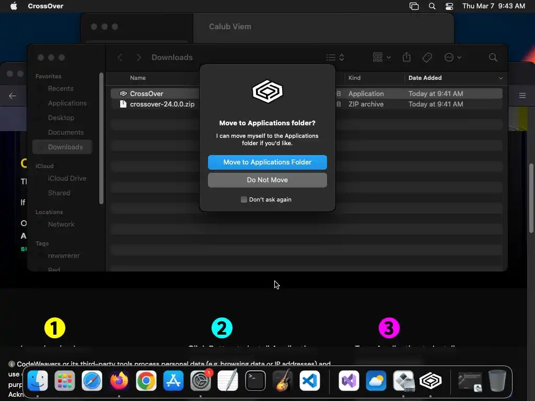
Task: Open Shared in Finder sidebar
Action: (x=59, y=193)
